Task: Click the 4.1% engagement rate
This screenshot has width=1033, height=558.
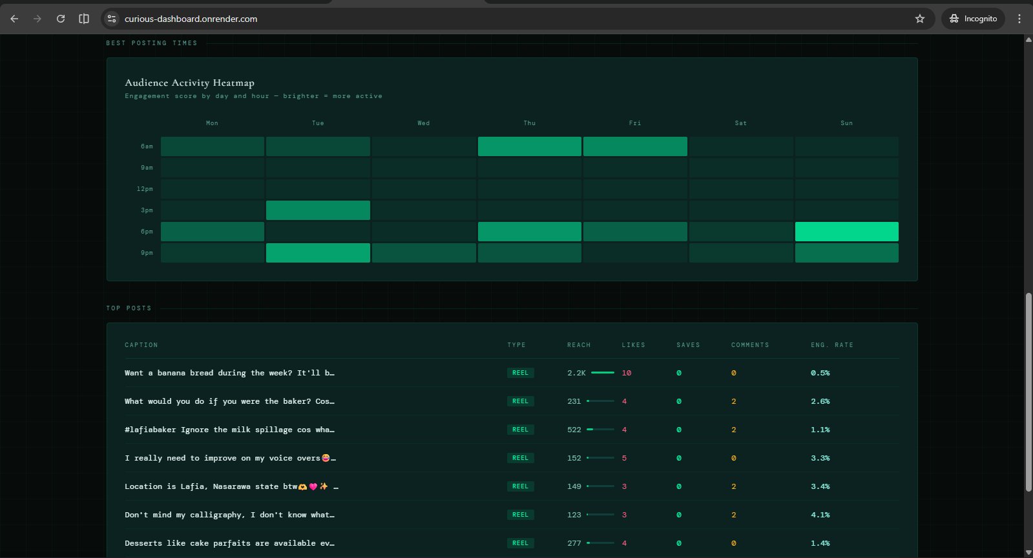Action: pos(820,515)
